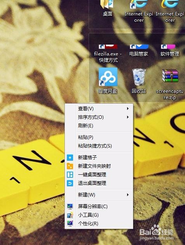Image resolution: width=185 pixels, height=245 pixels.
Task: Open the 百度网盘 desktop shortcut icon
Action: tap(108, 77)
